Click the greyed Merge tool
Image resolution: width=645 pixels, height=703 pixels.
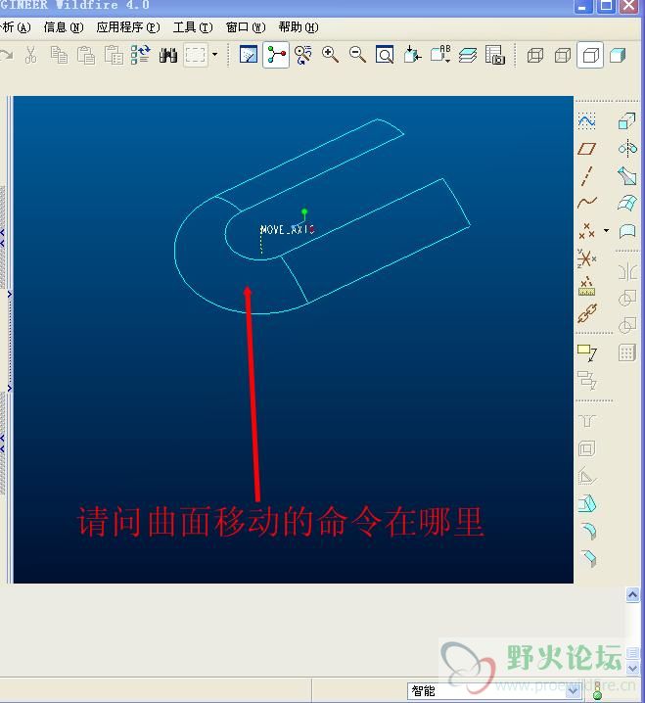(x=627, y=299)
